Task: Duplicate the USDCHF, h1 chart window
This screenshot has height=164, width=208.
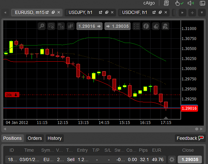Action: click(x=160, y=12)
